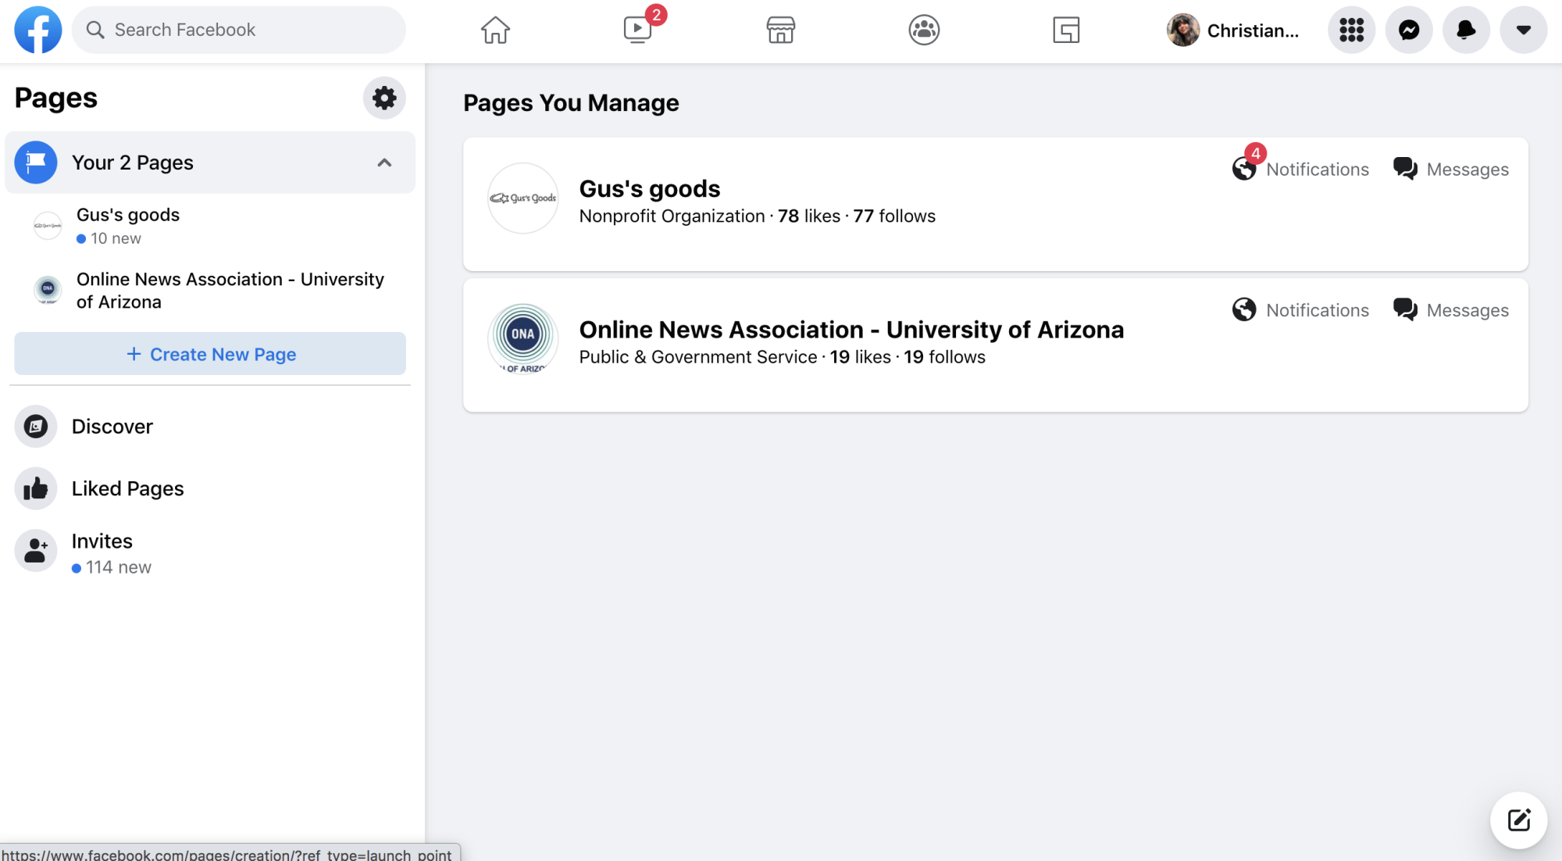Click 'Public & Government Service' text
Image resolution: width=1562 pixels, height=861 pixels.
pos(697,357)
